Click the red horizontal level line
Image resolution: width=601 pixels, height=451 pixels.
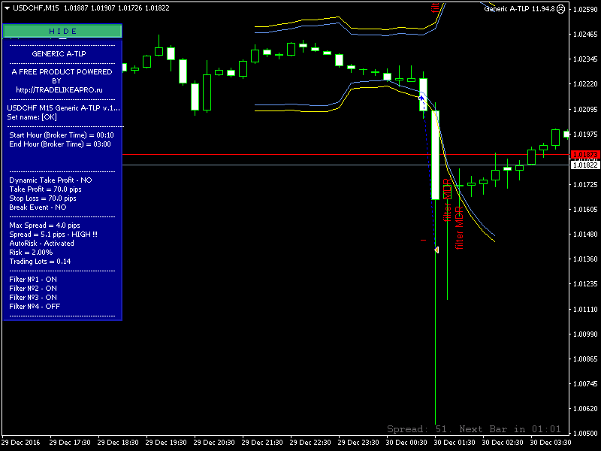[345, 155]
